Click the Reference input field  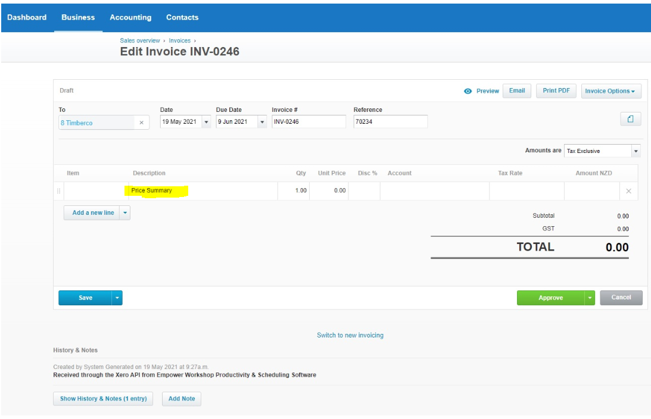tap(390, 121)
